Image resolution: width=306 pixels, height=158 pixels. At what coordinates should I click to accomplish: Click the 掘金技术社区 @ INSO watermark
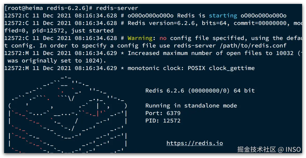click(x=269, y=149)
